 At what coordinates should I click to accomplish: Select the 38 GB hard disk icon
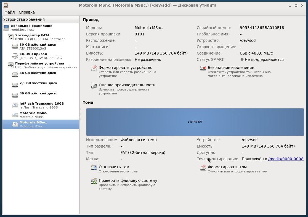click(x=15, y=75)
